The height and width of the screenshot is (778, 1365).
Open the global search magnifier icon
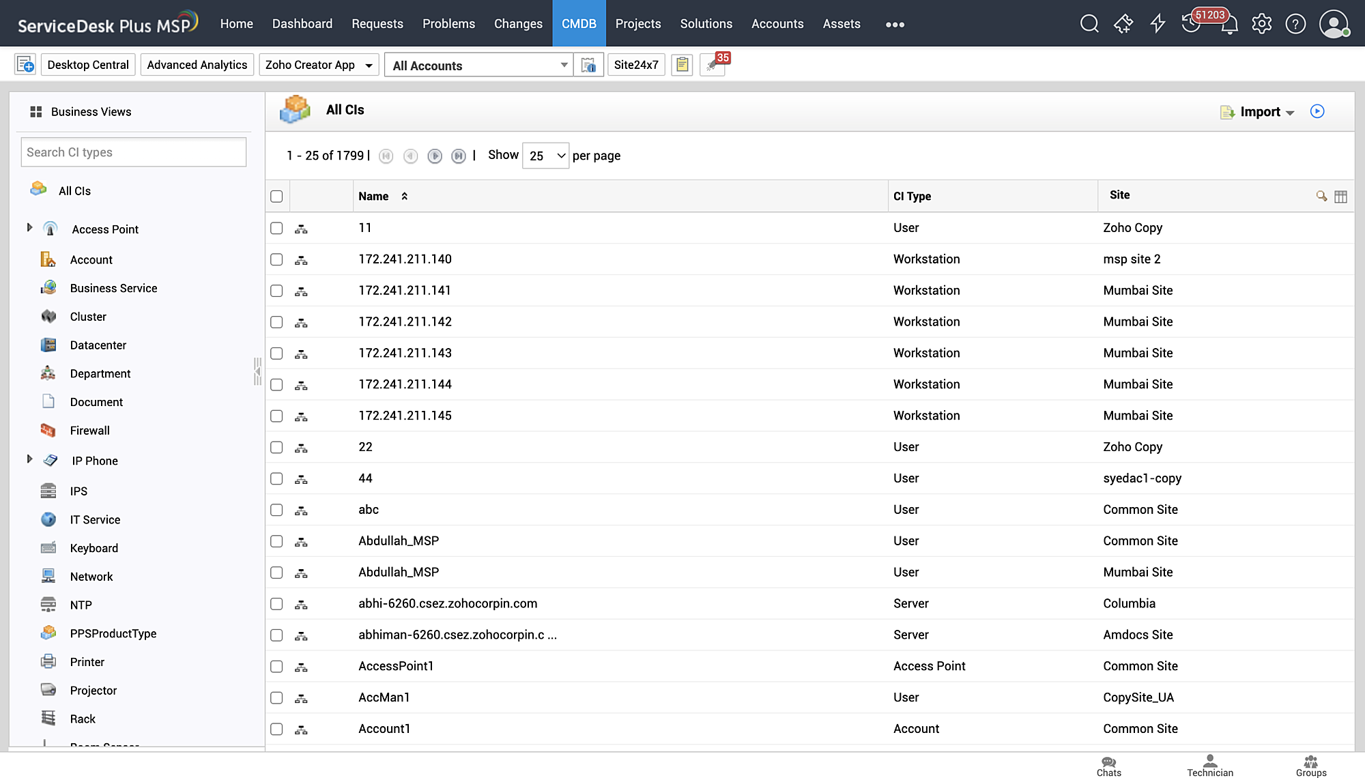(x=1089, y=24)
